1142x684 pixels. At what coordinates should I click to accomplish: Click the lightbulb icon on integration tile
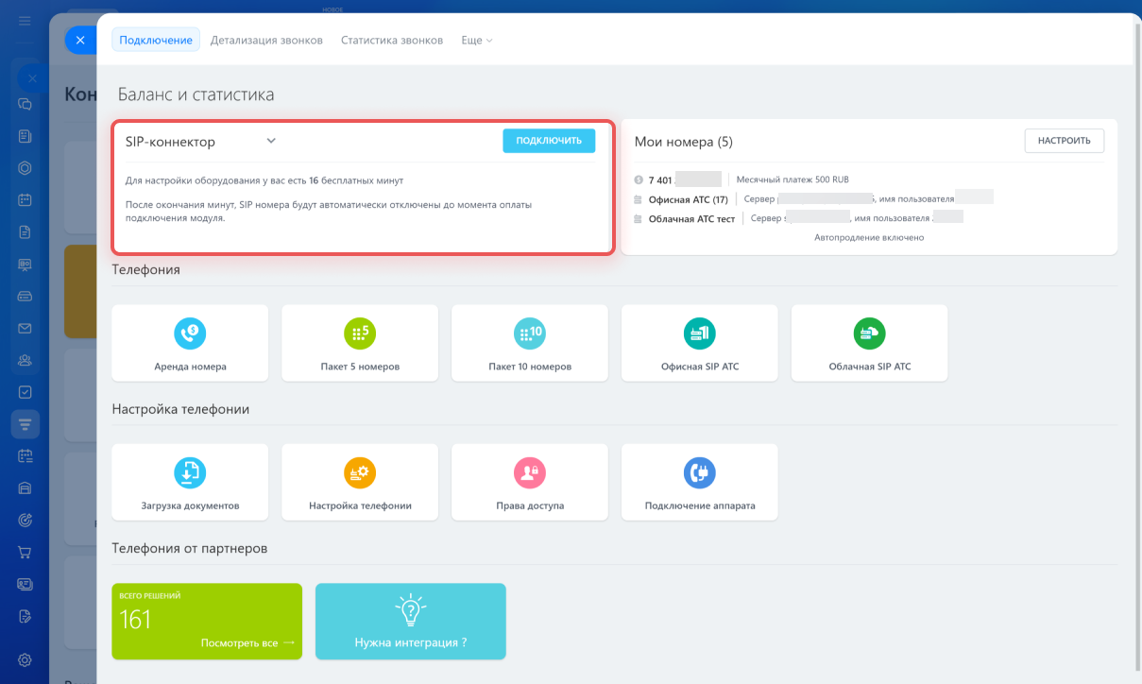pyautogui.click(x=410, y=610)
